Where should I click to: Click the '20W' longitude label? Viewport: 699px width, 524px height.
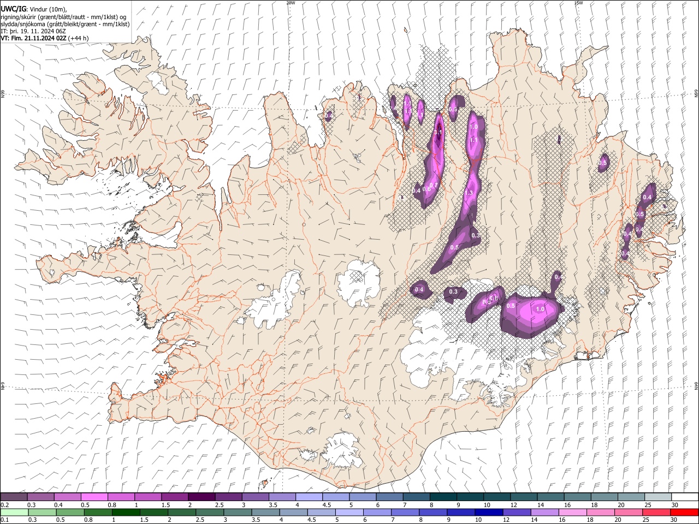(291, 3)
